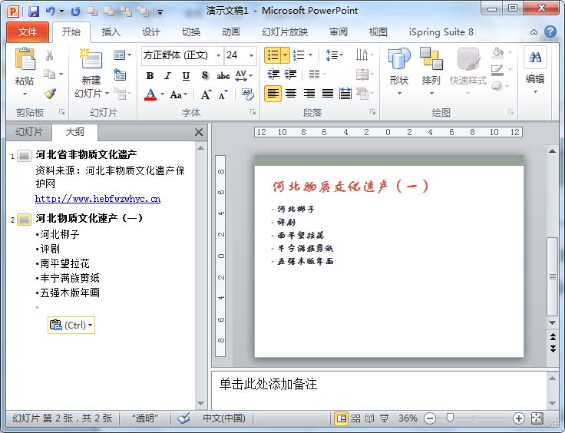Toggle bold formatting with the B button
Viewport: 565px width, 433px height.
coord(150,76)
